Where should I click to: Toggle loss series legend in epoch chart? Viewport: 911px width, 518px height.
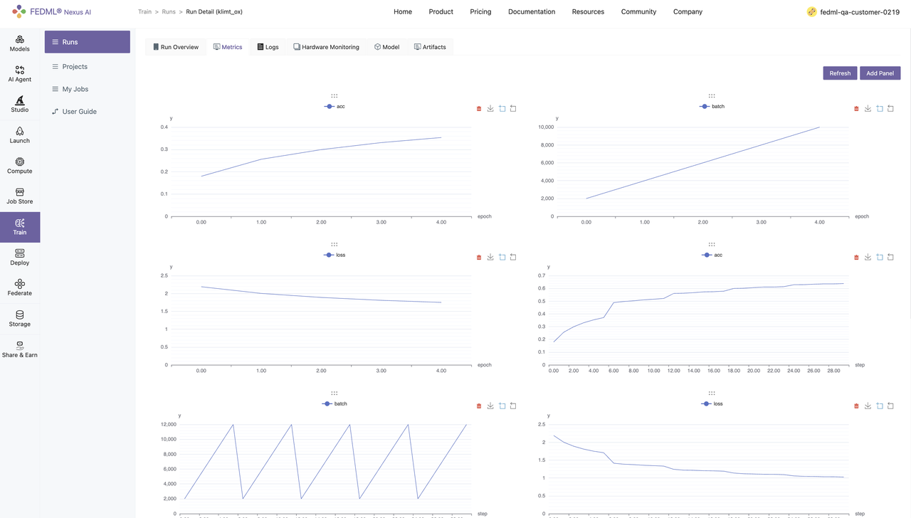point(335,255)
